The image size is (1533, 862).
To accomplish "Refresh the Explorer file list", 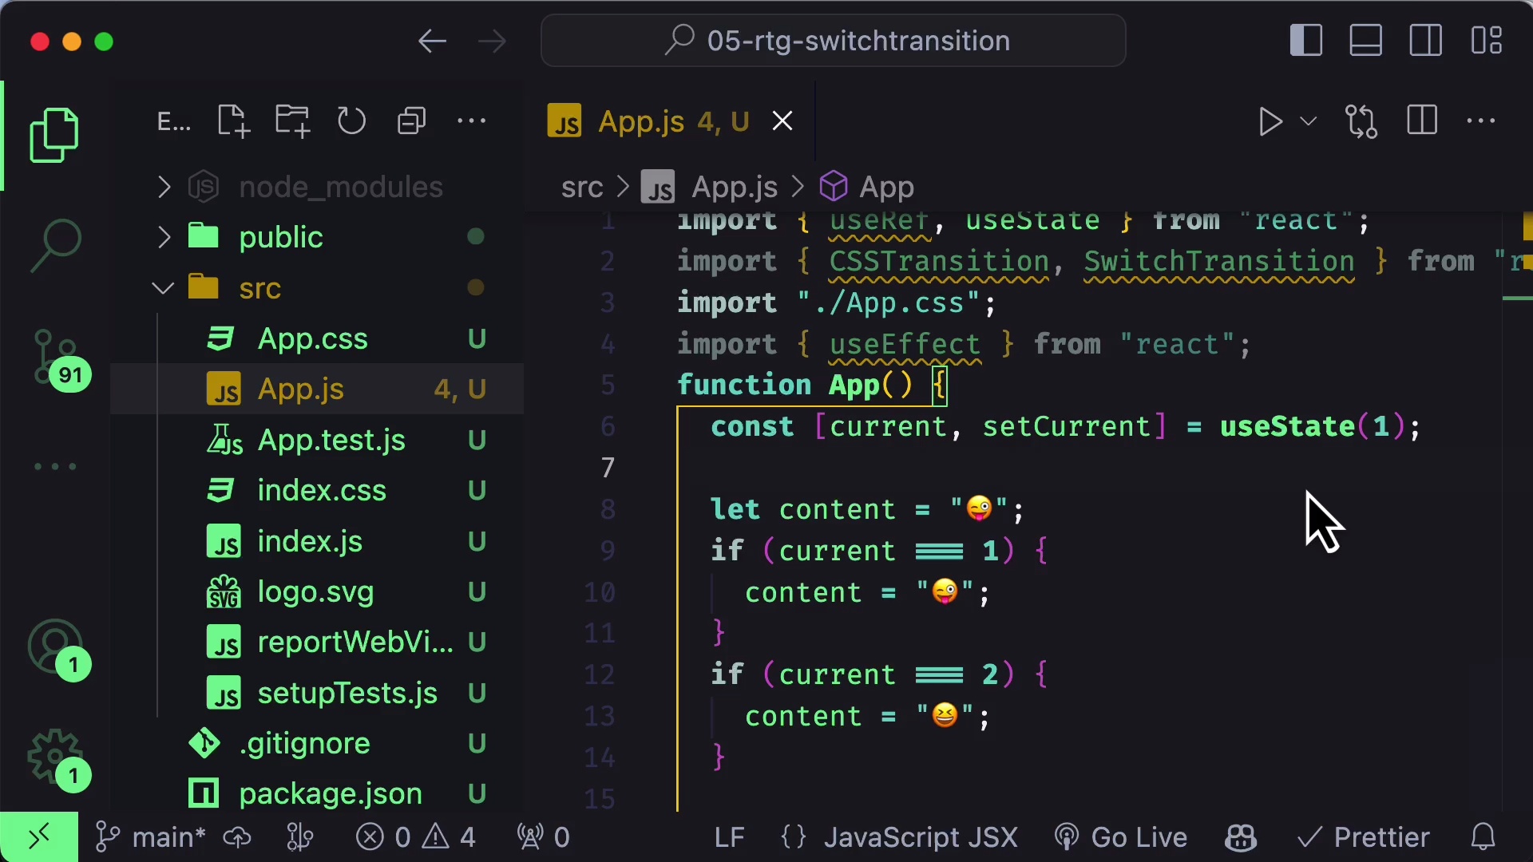I will point(352,121).
